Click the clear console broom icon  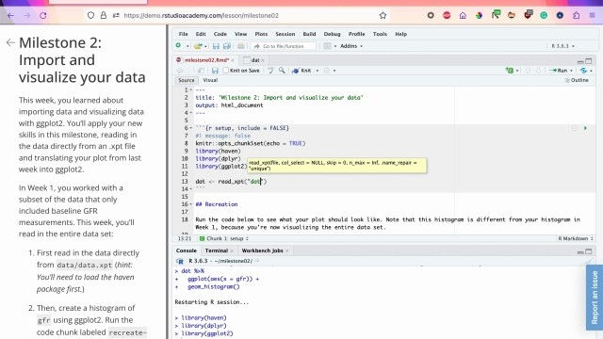click(x=589, y=262)
